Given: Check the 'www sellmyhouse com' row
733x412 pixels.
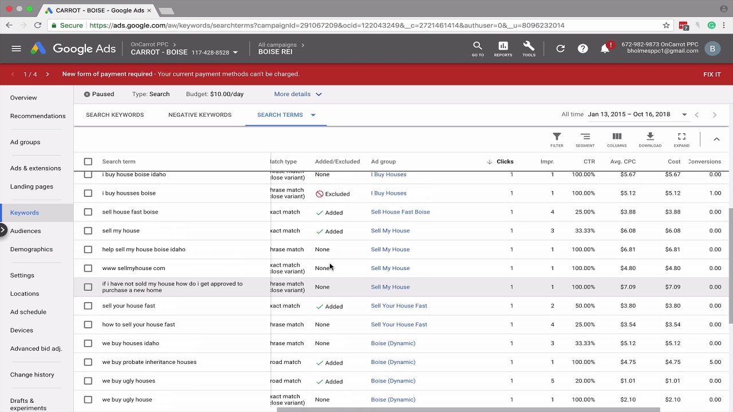Looking at the screenshot, I should [88, 268].
